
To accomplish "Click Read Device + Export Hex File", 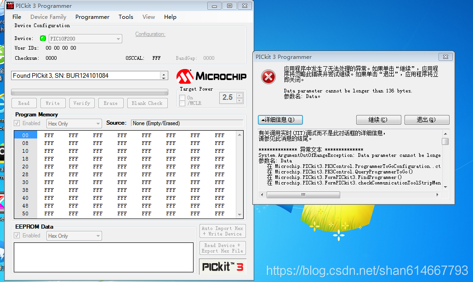I will pyautogui.click(x=222, y=248).
